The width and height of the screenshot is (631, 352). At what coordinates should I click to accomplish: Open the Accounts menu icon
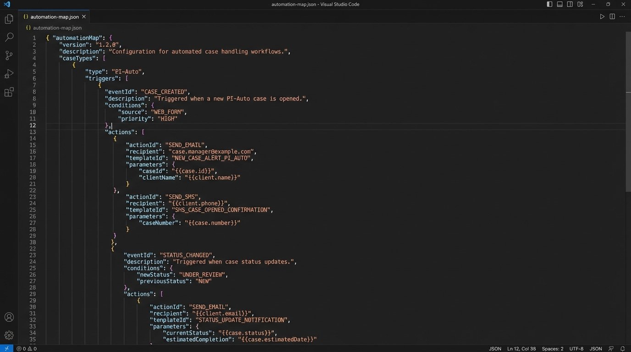pyautogui.click(x=9, y=317)
